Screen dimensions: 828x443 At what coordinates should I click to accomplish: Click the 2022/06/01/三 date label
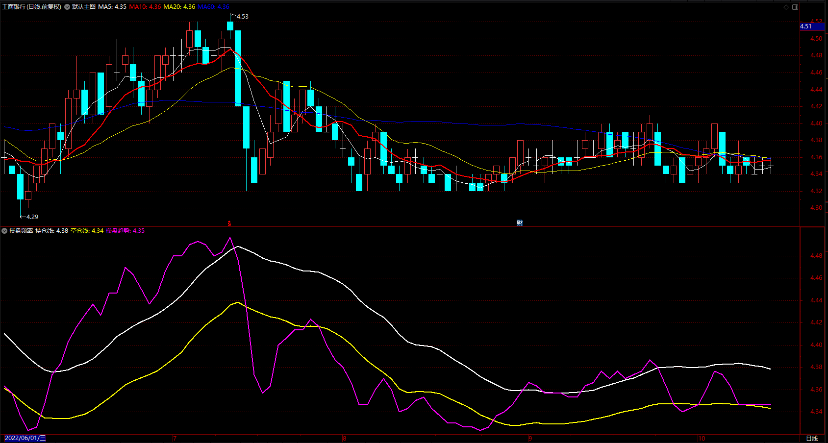click(25, 438)
